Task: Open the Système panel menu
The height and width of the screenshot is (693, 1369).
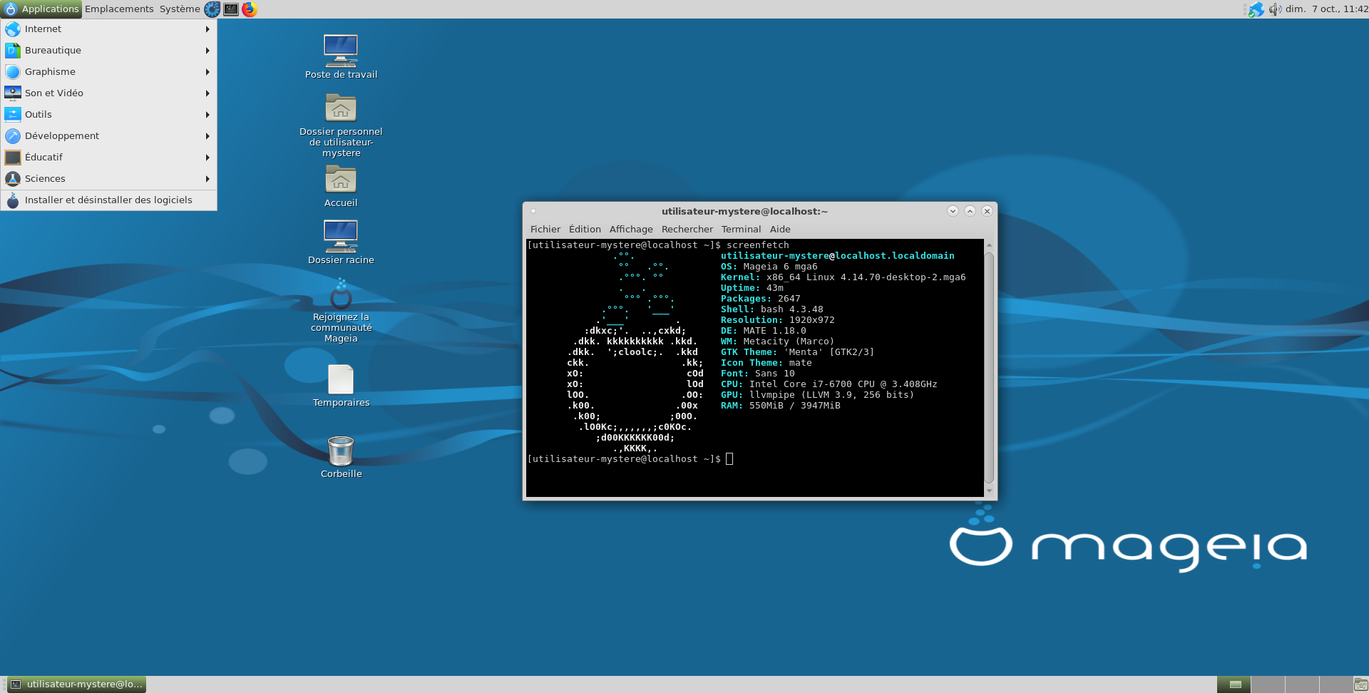Action: point(180,9)
